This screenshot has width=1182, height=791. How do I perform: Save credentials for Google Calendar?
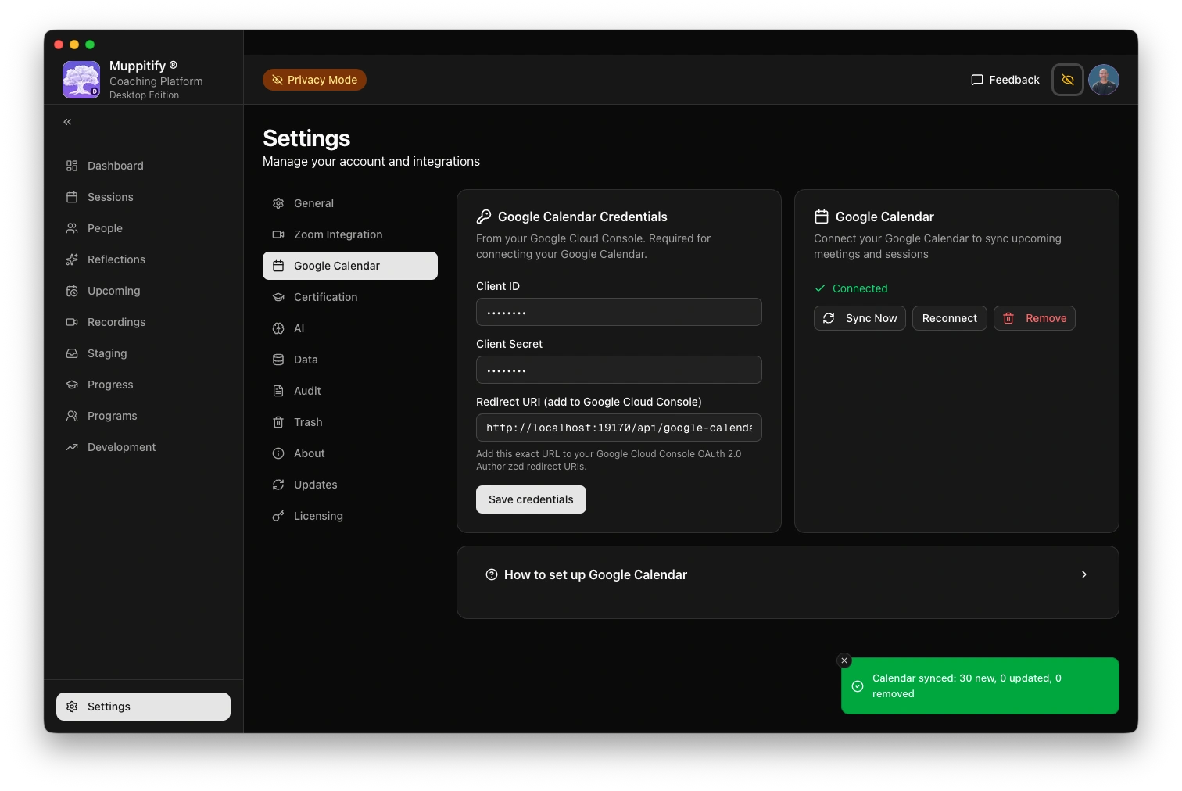click(x=531, y=499)
